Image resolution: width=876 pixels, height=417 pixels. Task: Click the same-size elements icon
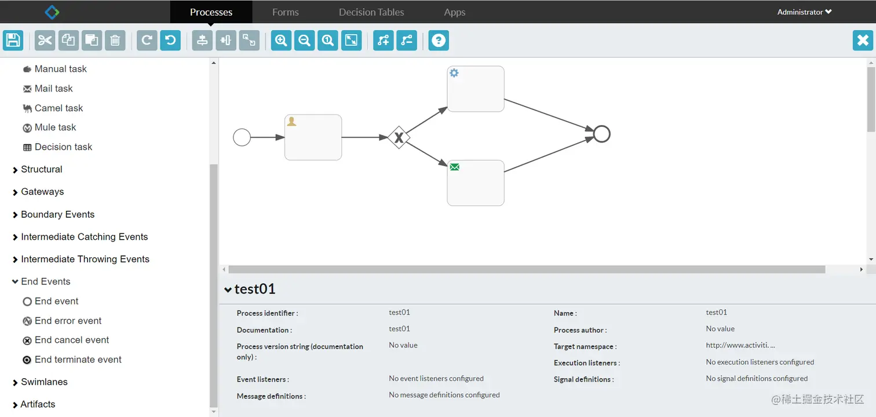click(249, 41)
